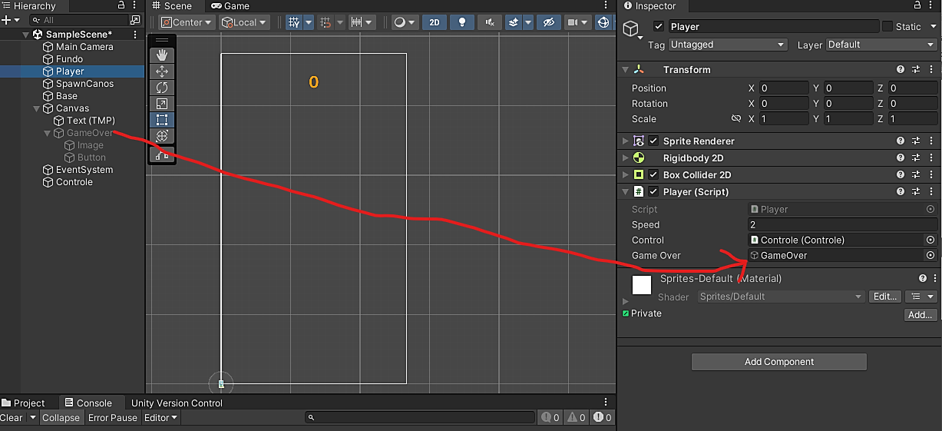Open the Unity Version Control tab
This screenshot has width=942, height=431.
click(x=177, y=403)
